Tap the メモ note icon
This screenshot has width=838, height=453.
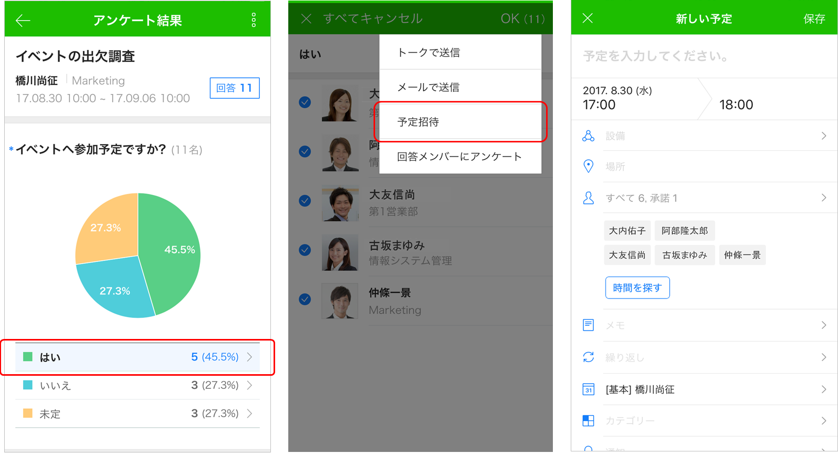(588, 325)
